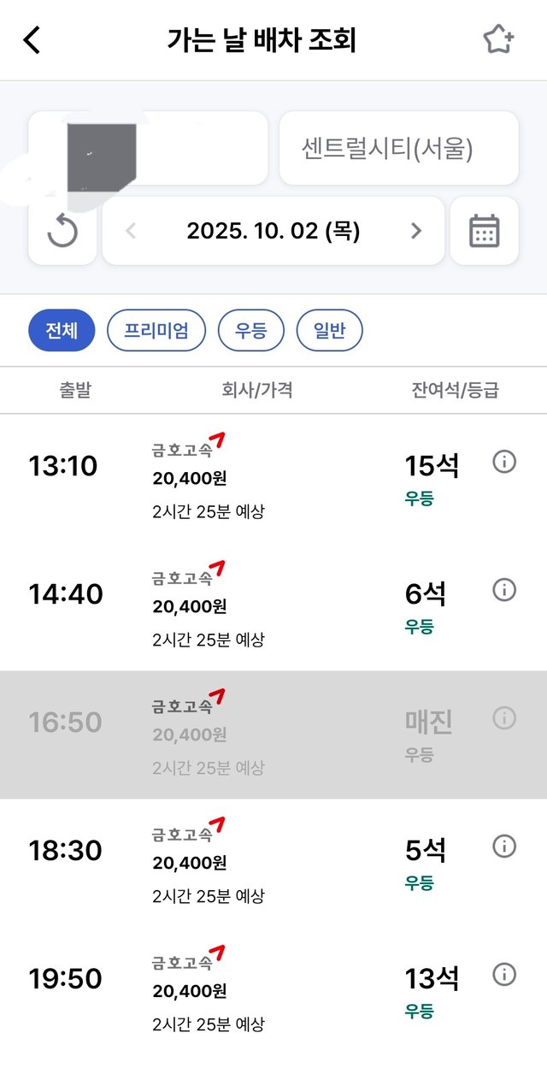Open info icon for 18:30 bus

click(504, 847)
